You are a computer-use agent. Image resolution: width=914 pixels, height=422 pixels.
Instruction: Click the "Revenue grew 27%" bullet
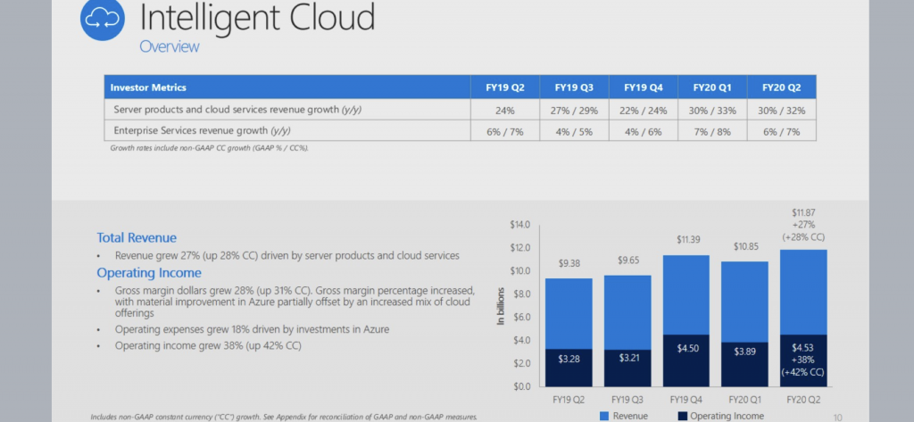287,255
